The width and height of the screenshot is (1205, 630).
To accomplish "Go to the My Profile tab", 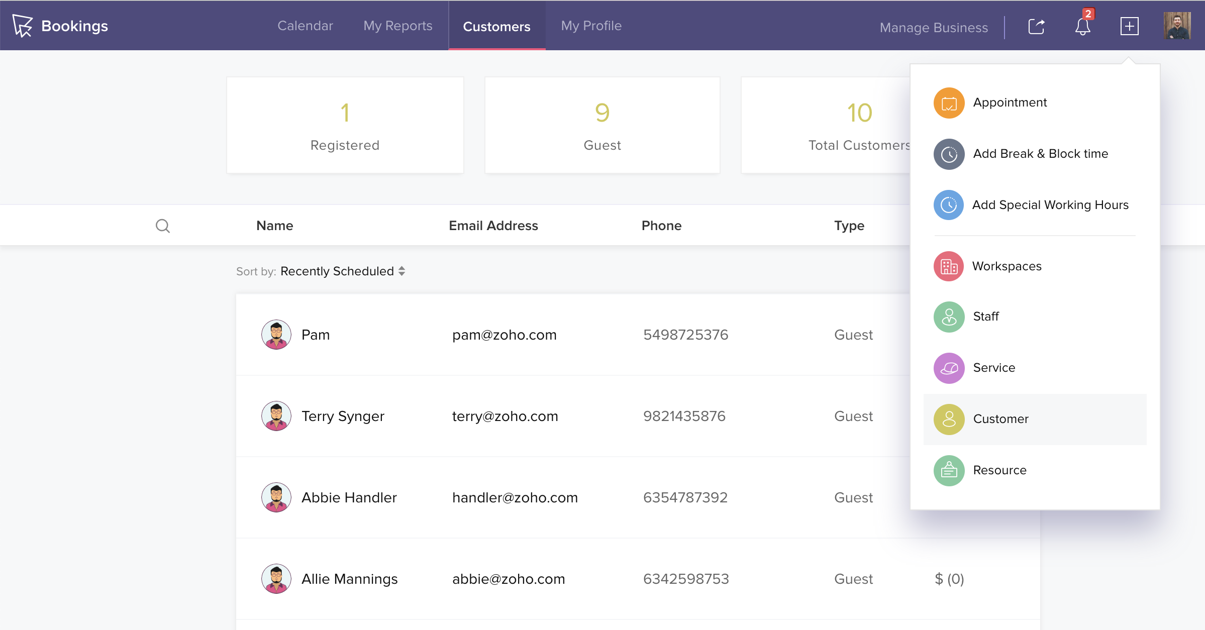I will coord(591,26).
